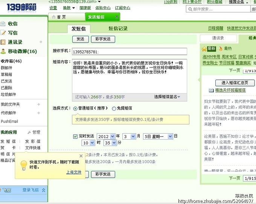Select the 最热 tab
Viewport: 256px width, 204px height.
click(228, 49)
